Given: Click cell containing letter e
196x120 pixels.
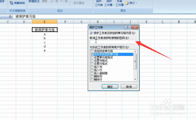Looking at the screenshot, I should pyautogui.click(x=44, y=50).
